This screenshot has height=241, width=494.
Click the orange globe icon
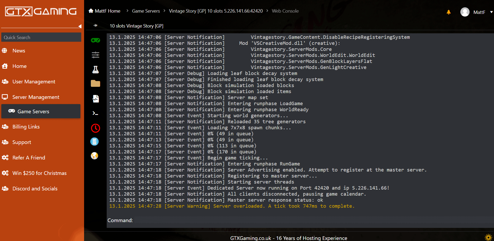pyautogui.click(x=94, y=156)
